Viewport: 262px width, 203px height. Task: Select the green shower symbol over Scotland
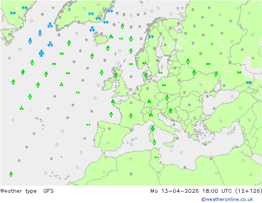click(116, 75)
